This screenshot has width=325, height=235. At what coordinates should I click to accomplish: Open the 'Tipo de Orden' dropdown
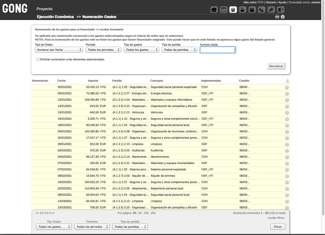click(x=59, y=50)
